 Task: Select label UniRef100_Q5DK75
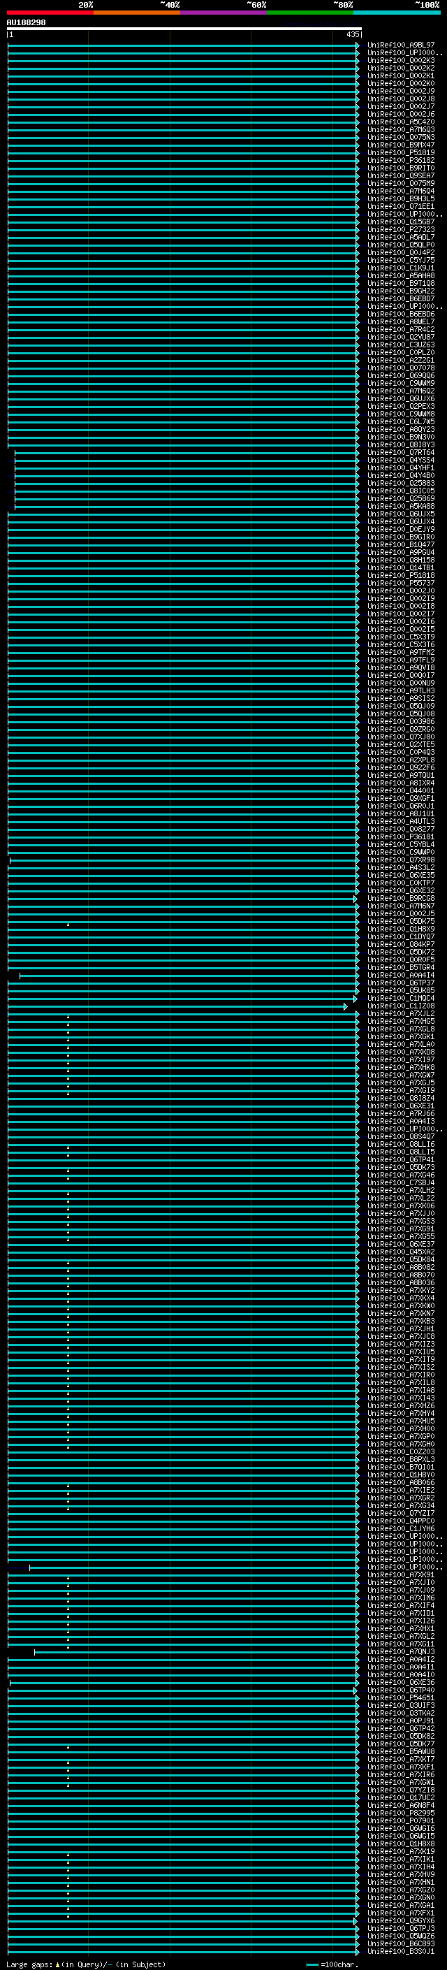pos(400,922)
